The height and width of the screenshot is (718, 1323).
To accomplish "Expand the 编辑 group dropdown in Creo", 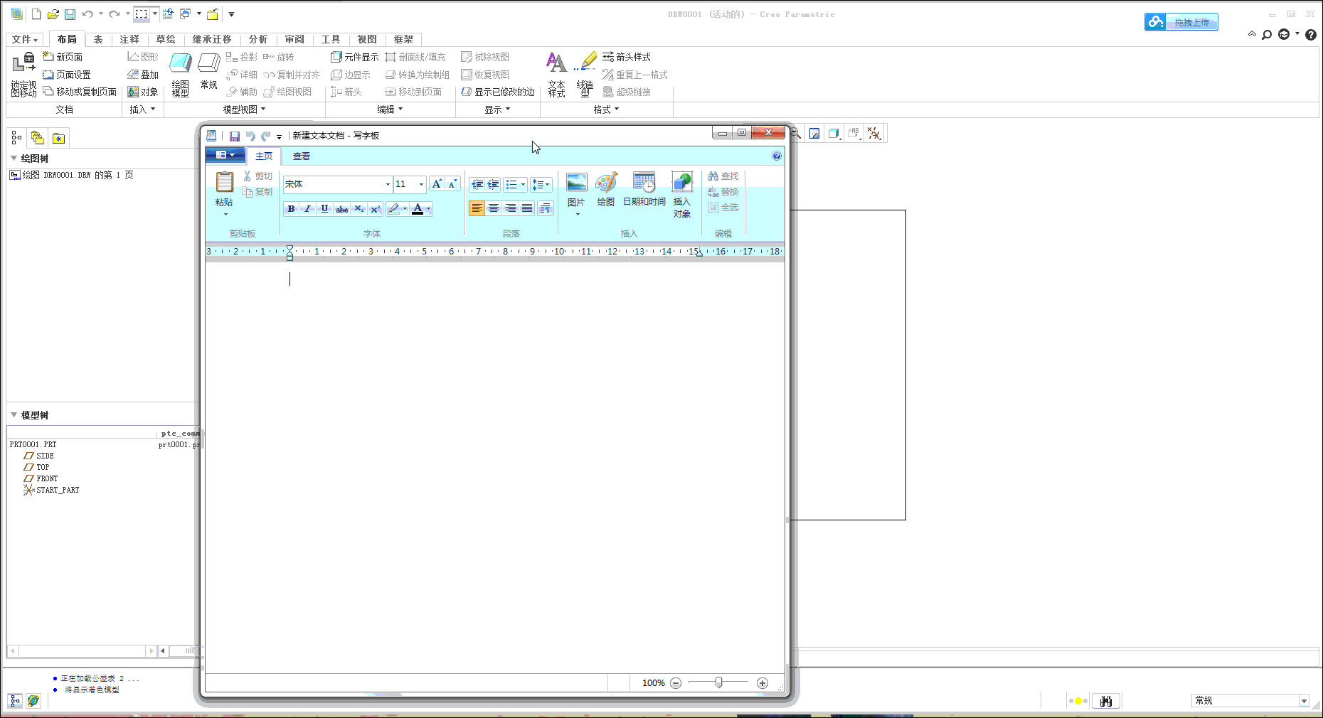I will point(390,109).
